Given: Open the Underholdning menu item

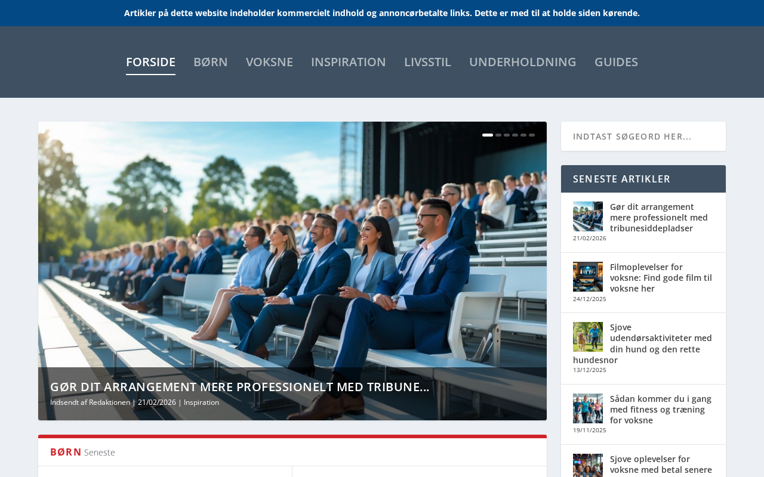Looking at the screenshot, I should [523, 62].
